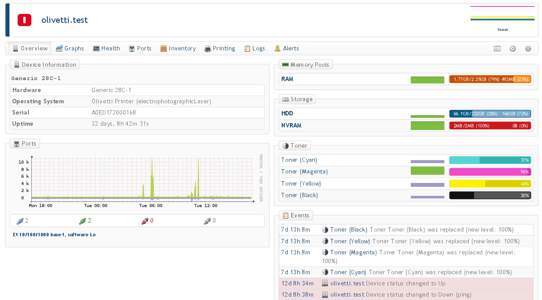Click device icon beside status Up event
The image size is (542, 300).
tap(325, 284)
